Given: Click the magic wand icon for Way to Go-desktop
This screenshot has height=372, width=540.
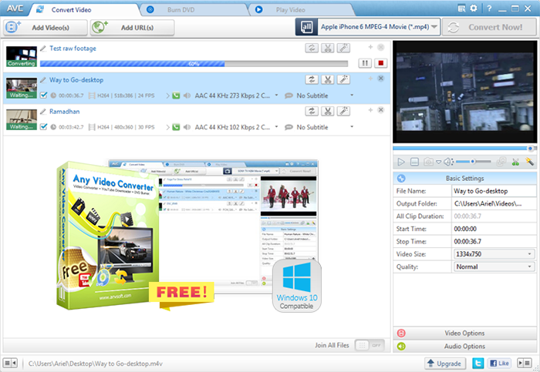Looking at the screenshot, I should [343, 80].
